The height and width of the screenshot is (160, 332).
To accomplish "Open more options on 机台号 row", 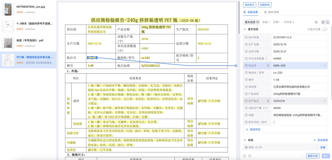I will point(320,66).
